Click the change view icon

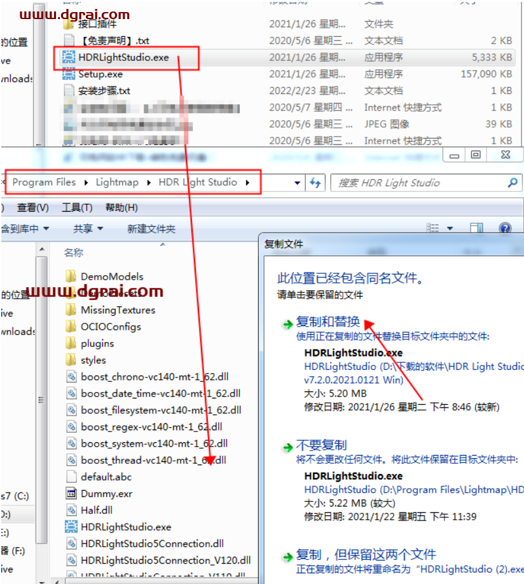click(432, 228)
